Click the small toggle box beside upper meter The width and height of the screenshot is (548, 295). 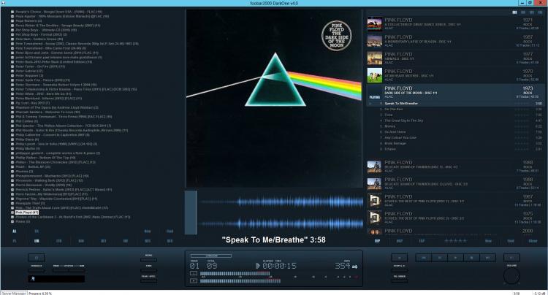point(194,273)
